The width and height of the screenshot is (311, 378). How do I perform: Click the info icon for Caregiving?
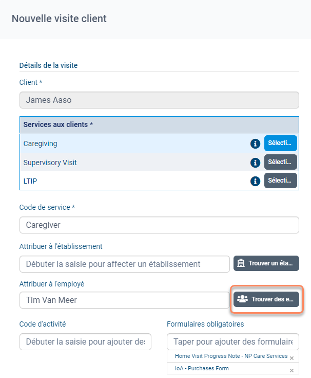pyautogui.click(x=255, y=144)
